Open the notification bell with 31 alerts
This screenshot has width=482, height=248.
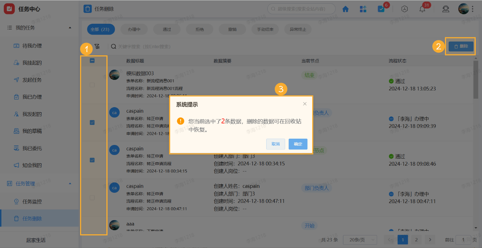pos(422,9)
